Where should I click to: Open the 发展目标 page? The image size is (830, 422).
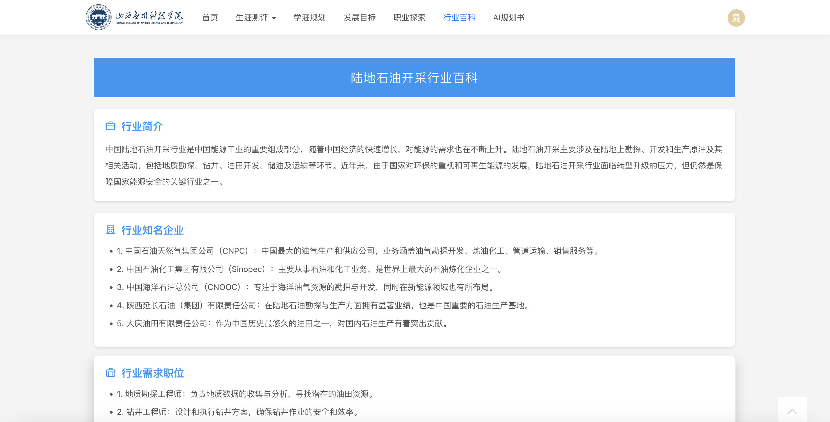point(360,17)
